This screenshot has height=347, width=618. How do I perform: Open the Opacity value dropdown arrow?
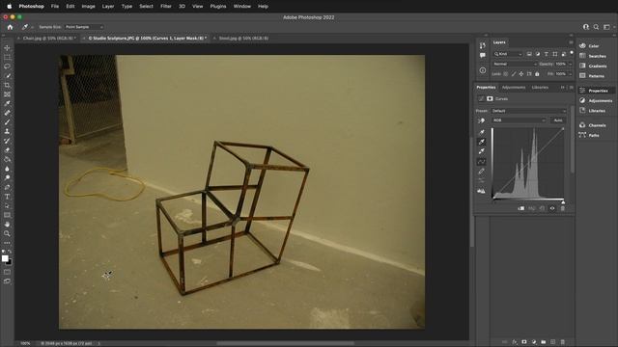pos(570,64)
